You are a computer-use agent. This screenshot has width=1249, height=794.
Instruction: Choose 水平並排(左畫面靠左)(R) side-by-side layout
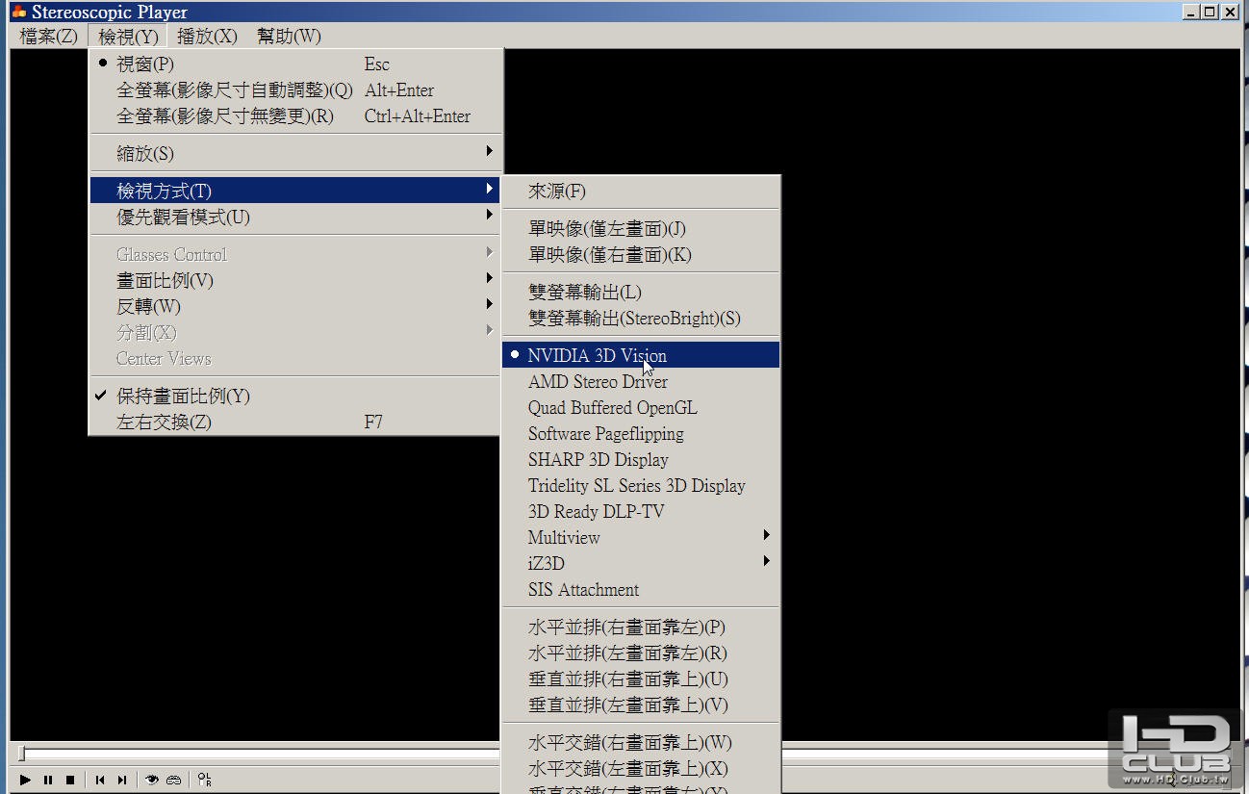[641, 653]
